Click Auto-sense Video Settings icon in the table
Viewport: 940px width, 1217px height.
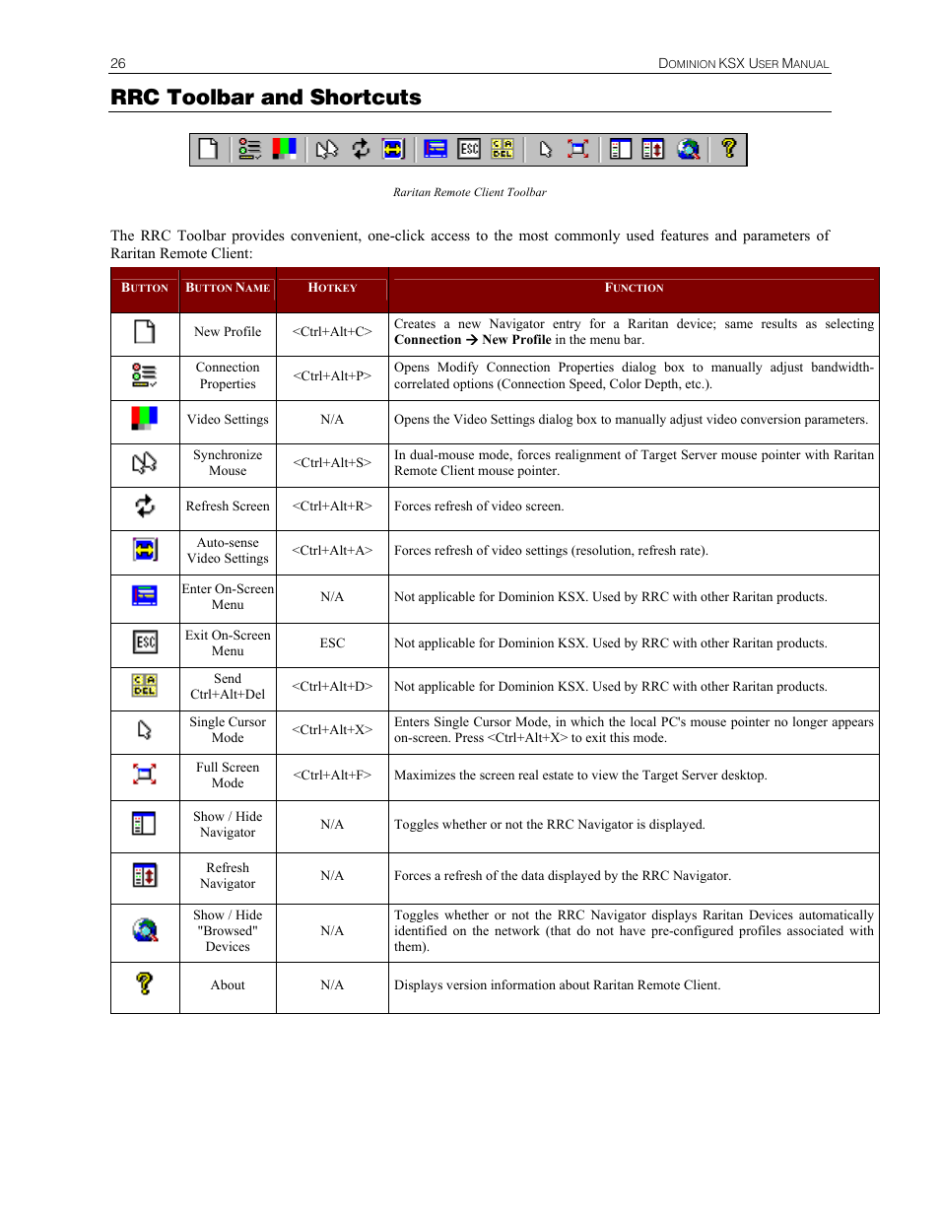tap(145, 549)
